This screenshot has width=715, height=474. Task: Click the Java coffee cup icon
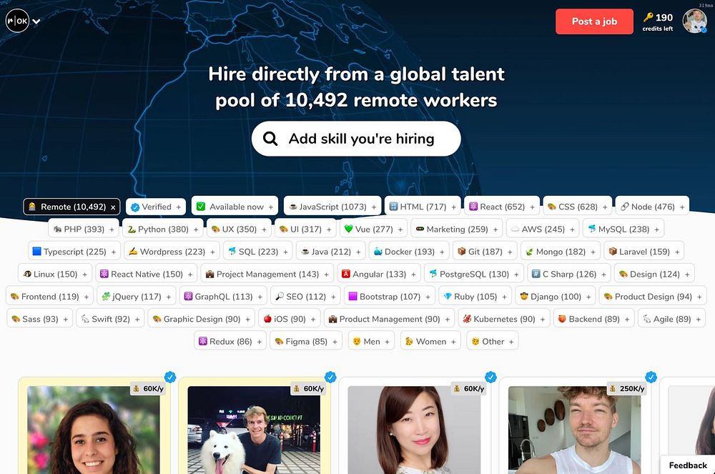coord(305,252)
